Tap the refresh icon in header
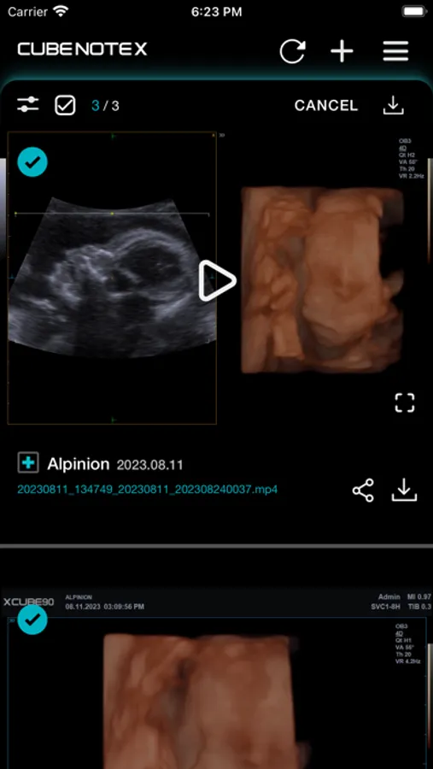The height and width of the screenshot is (769, 433). (x=293, y=51)
